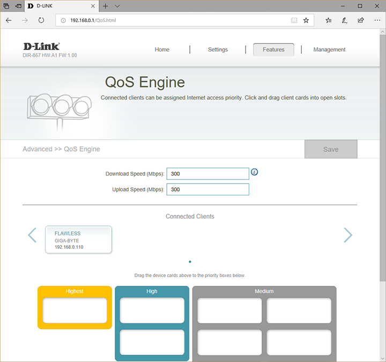Click the D-Link logo
Screen dimensions: 386x362
pyautogui.click(x=42, y=47)
